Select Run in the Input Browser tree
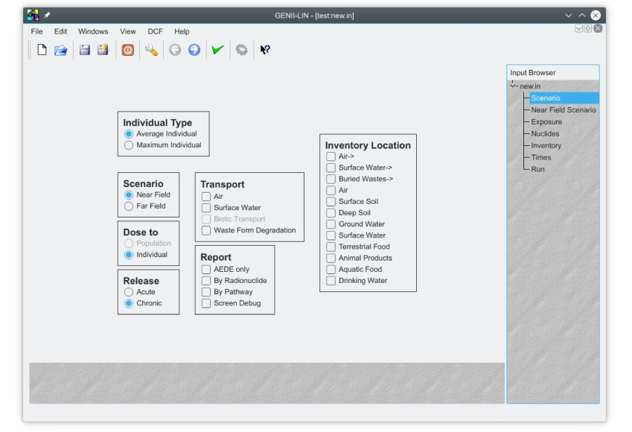 537,169
